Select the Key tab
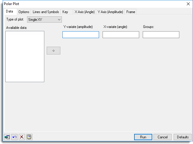The height and width of the screenshot is (144, 193). pos(65,12)
